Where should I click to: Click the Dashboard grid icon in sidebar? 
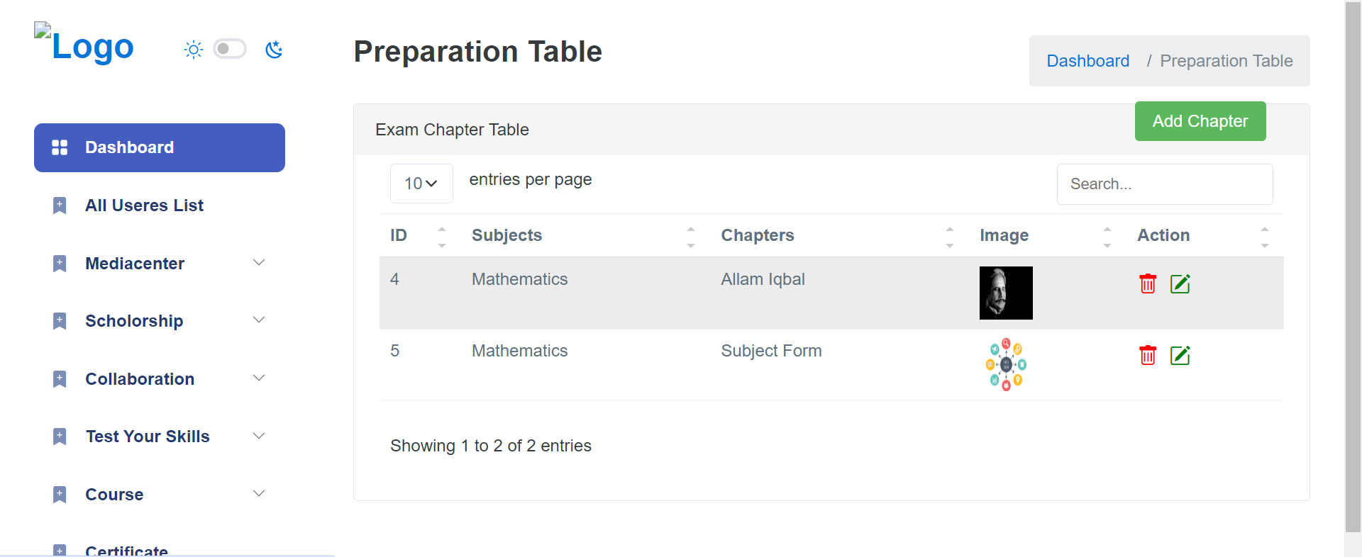click(60, 147)
